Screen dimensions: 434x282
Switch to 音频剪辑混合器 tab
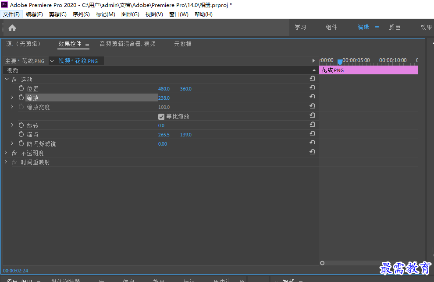(128, 44)
